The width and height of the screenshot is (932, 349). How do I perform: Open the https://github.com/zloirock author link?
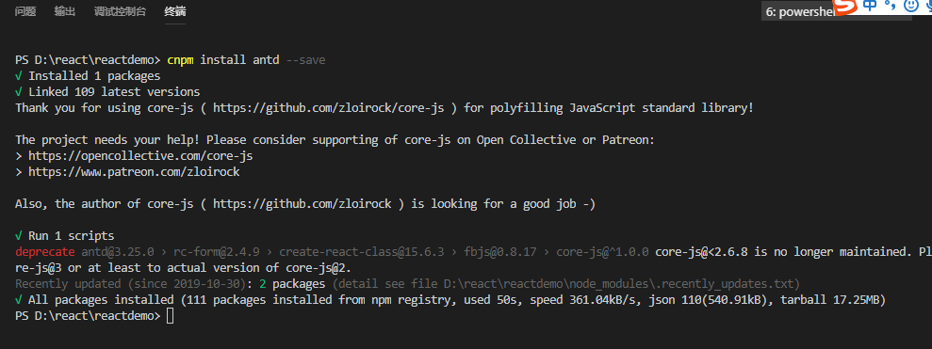[x=302, y=203]
